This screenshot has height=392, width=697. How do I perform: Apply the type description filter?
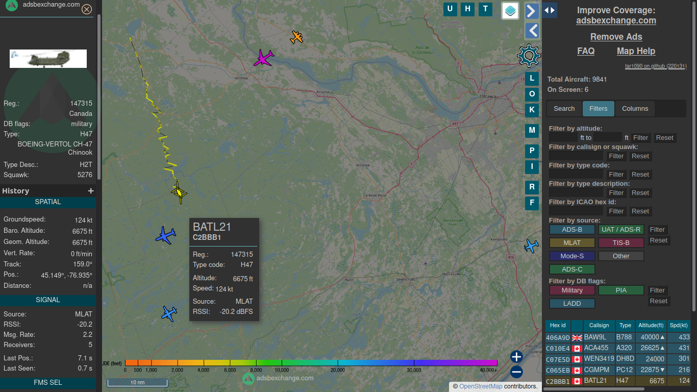(616, 193)
